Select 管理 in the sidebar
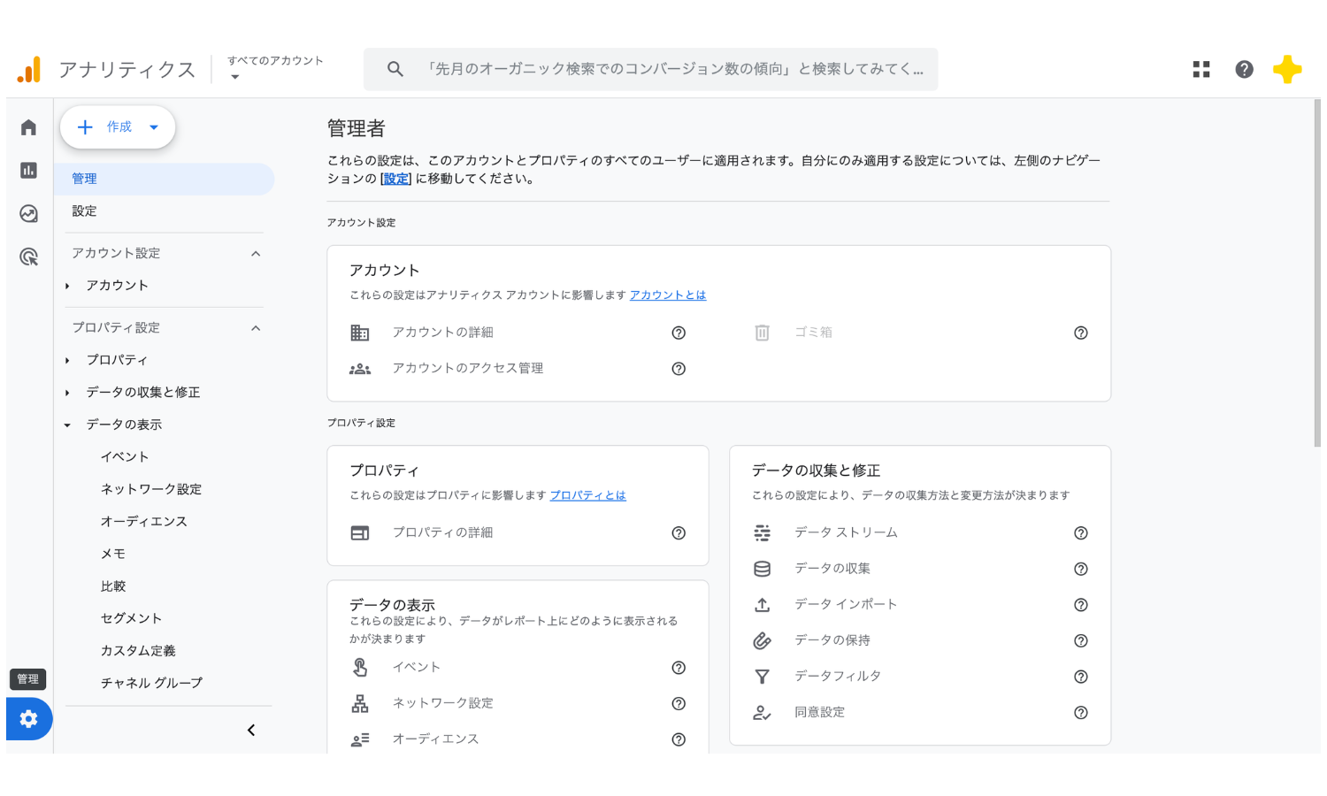 (x=165, y=179)
